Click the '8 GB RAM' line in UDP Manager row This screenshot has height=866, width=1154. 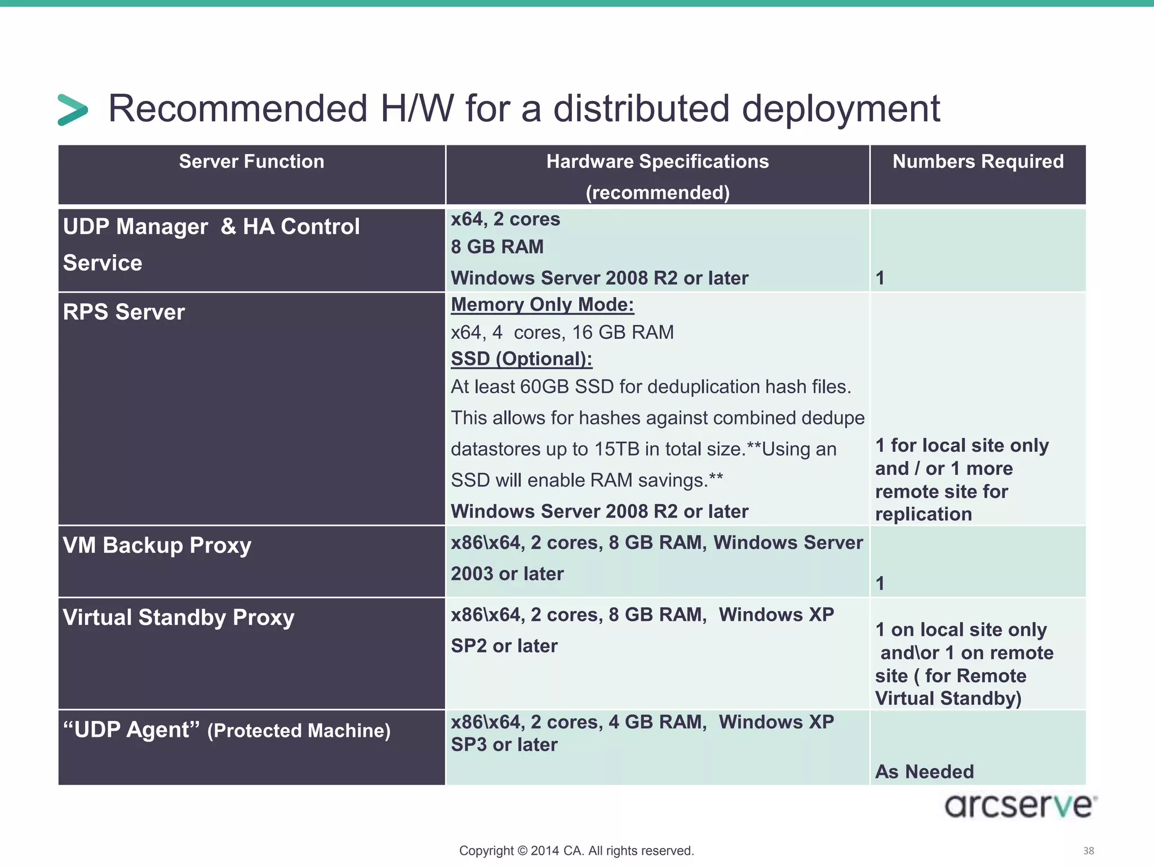tap(498, 247)
